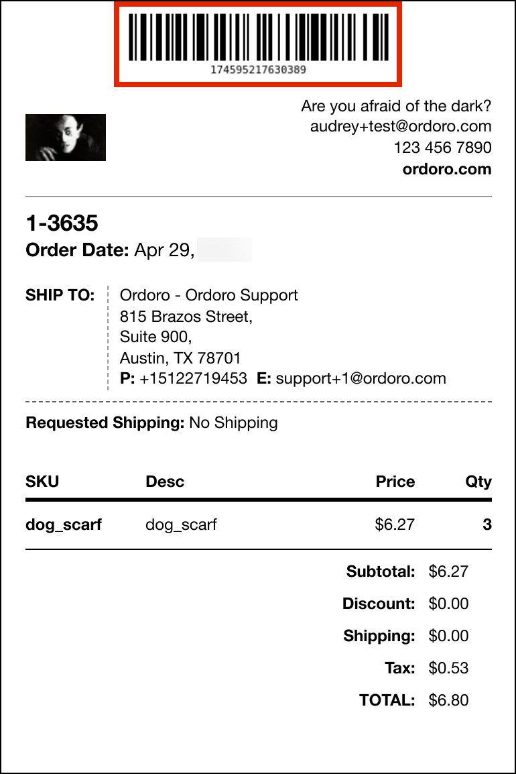Click the Desc column header

(165, 482)
